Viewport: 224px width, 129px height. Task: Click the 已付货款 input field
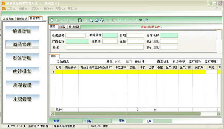[169, 42]
